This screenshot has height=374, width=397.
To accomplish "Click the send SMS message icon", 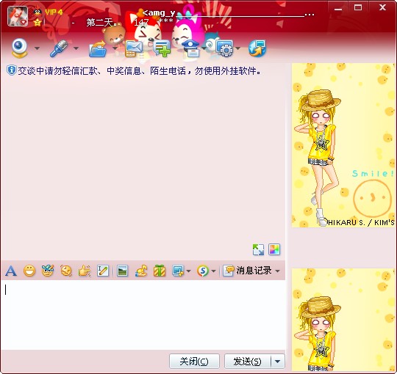I will [x=133, y=48].
